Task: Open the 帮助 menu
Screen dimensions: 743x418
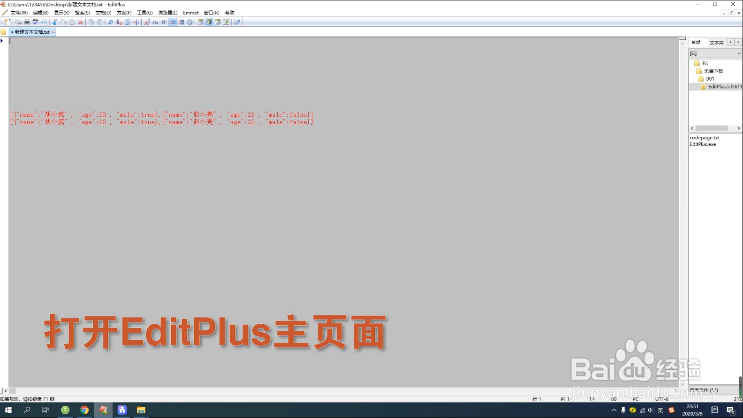Action: [x=229, y=13]
